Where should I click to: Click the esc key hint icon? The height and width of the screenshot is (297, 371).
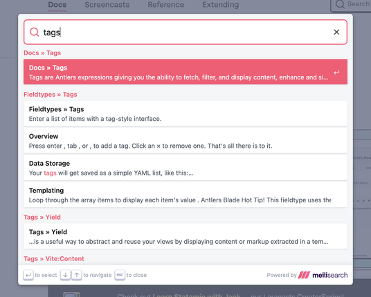coord(120,275)
